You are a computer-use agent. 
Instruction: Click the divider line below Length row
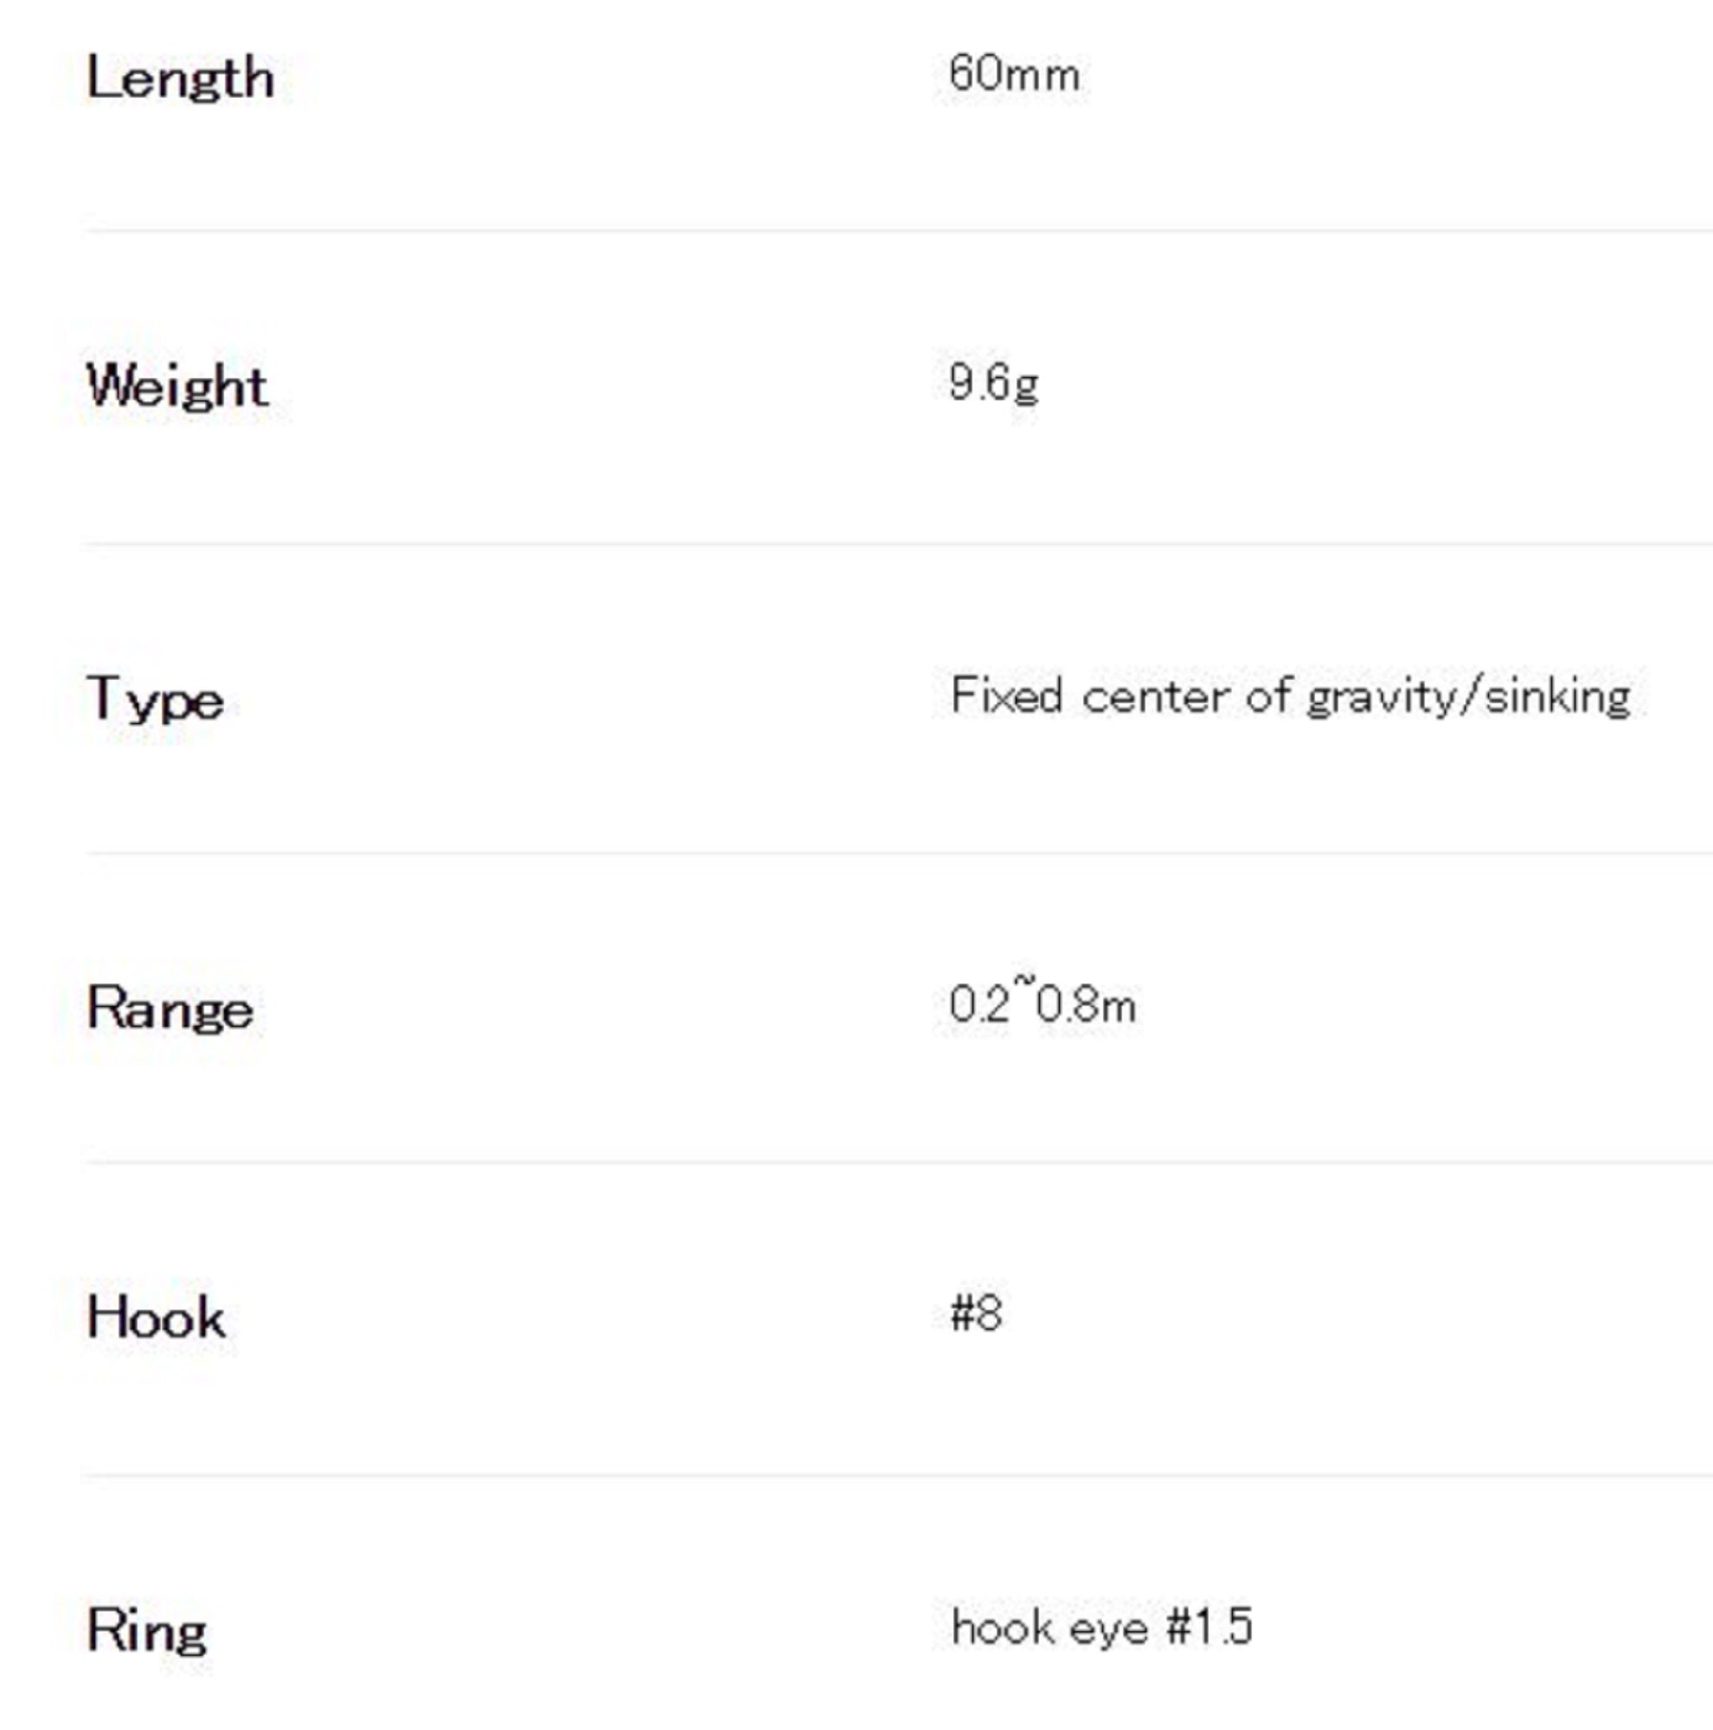pos(895,231)
